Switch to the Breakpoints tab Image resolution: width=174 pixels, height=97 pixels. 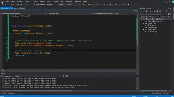tap(11, 93)
